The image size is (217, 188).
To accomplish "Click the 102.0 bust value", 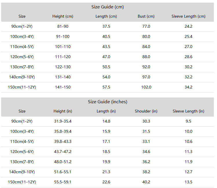I will click(x=146, y=87).
